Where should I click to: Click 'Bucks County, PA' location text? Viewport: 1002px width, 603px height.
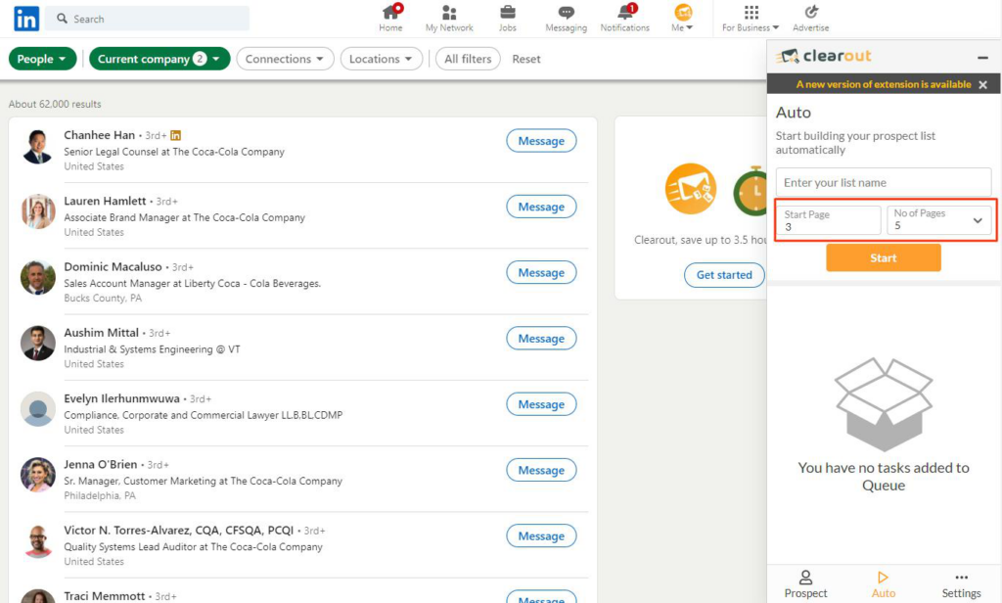tap(103, 298)
